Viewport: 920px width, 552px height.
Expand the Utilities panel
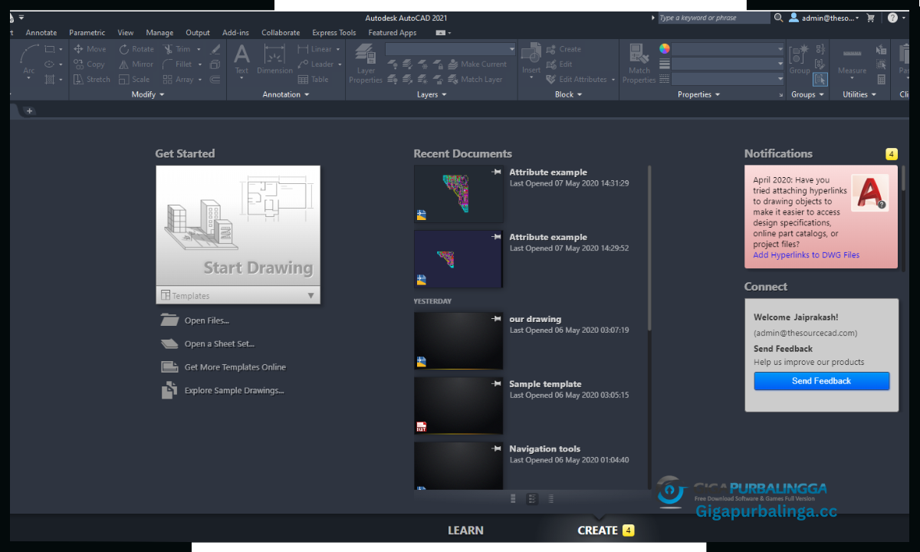pos(859,94)
